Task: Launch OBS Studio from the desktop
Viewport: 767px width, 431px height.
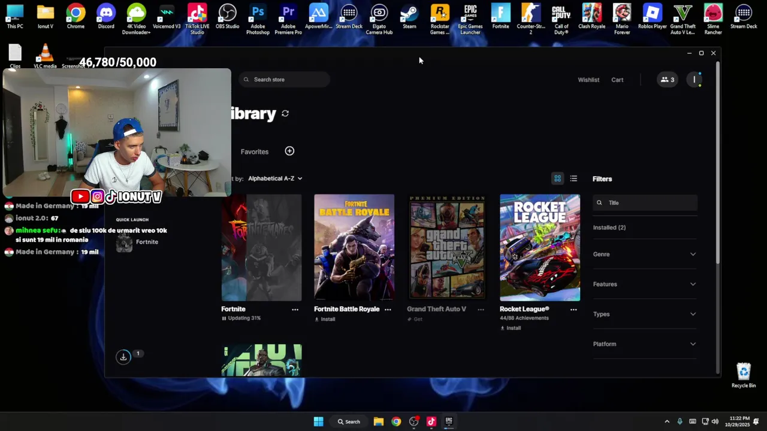Action: tap(227, 17)
